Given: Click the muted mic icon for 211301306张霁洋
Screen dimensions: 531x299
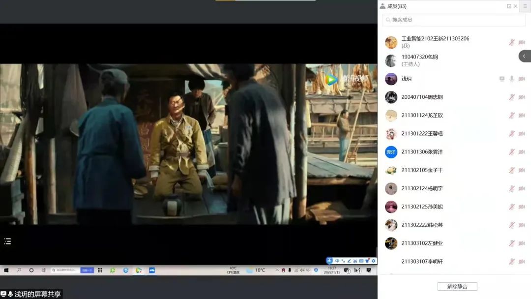Looking at the screenshot, I should coord(512,152).
